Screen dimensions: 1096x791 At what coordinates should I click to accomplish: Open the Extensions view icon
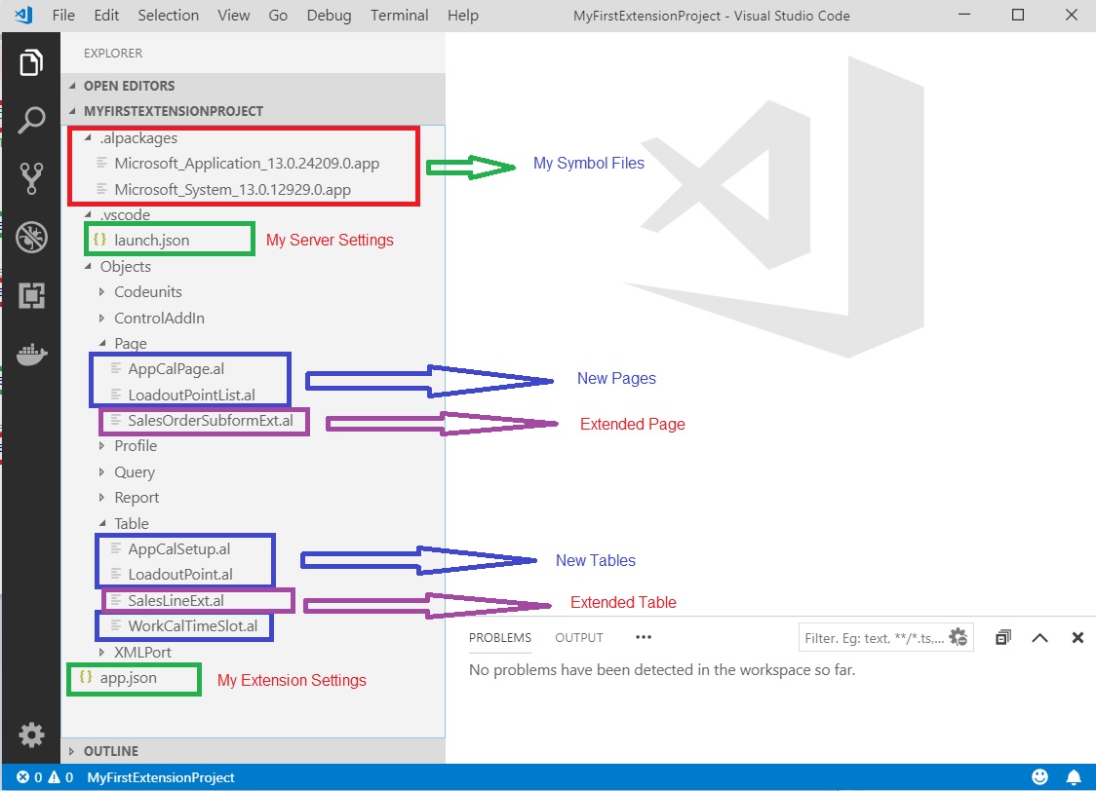point(31,295)
